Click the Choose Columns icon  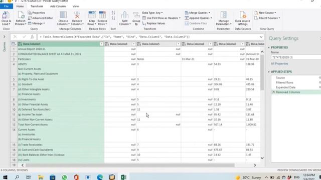[x=63, y=15]
